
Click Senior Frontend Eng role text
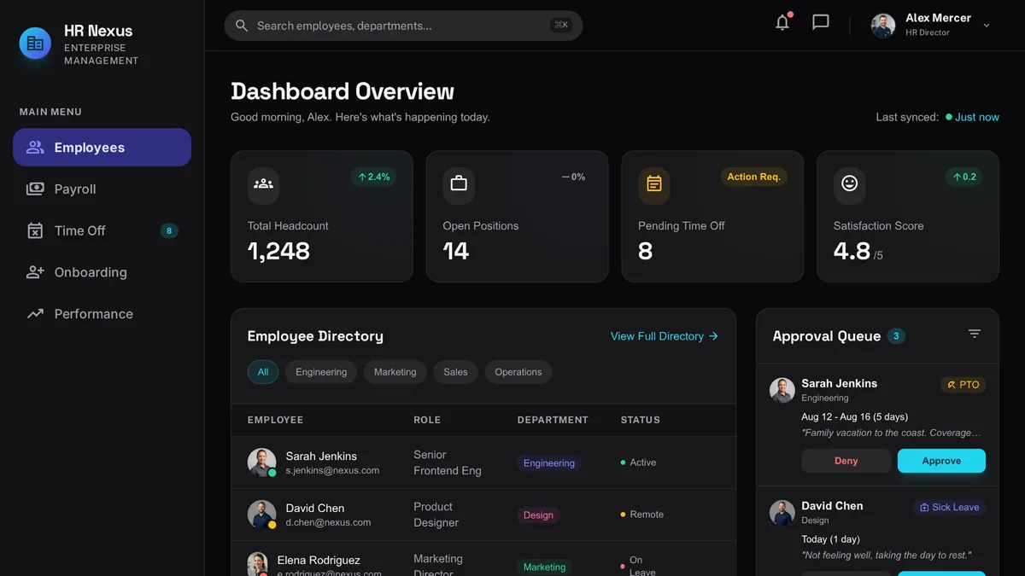[x=448, y=463]
